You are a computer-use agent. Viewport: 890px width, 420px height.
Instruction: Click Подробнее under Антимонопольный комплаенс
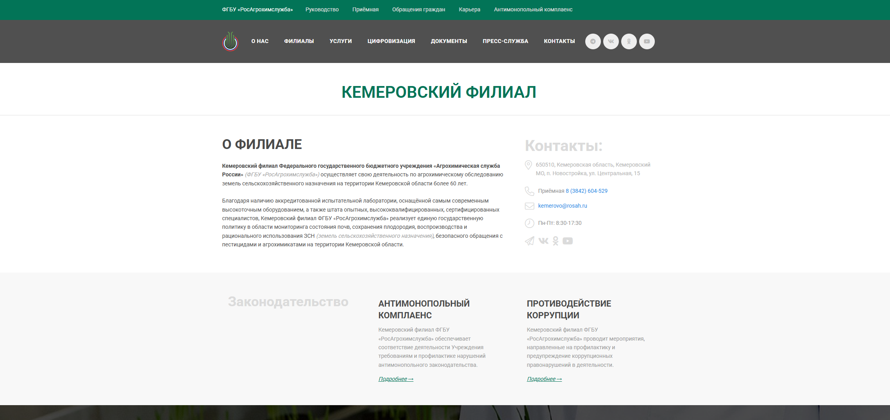click(396, 379)
